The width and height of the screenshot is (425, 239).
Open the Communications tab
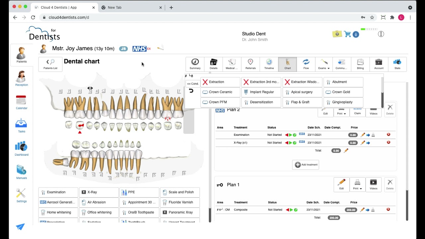point(341,64)
